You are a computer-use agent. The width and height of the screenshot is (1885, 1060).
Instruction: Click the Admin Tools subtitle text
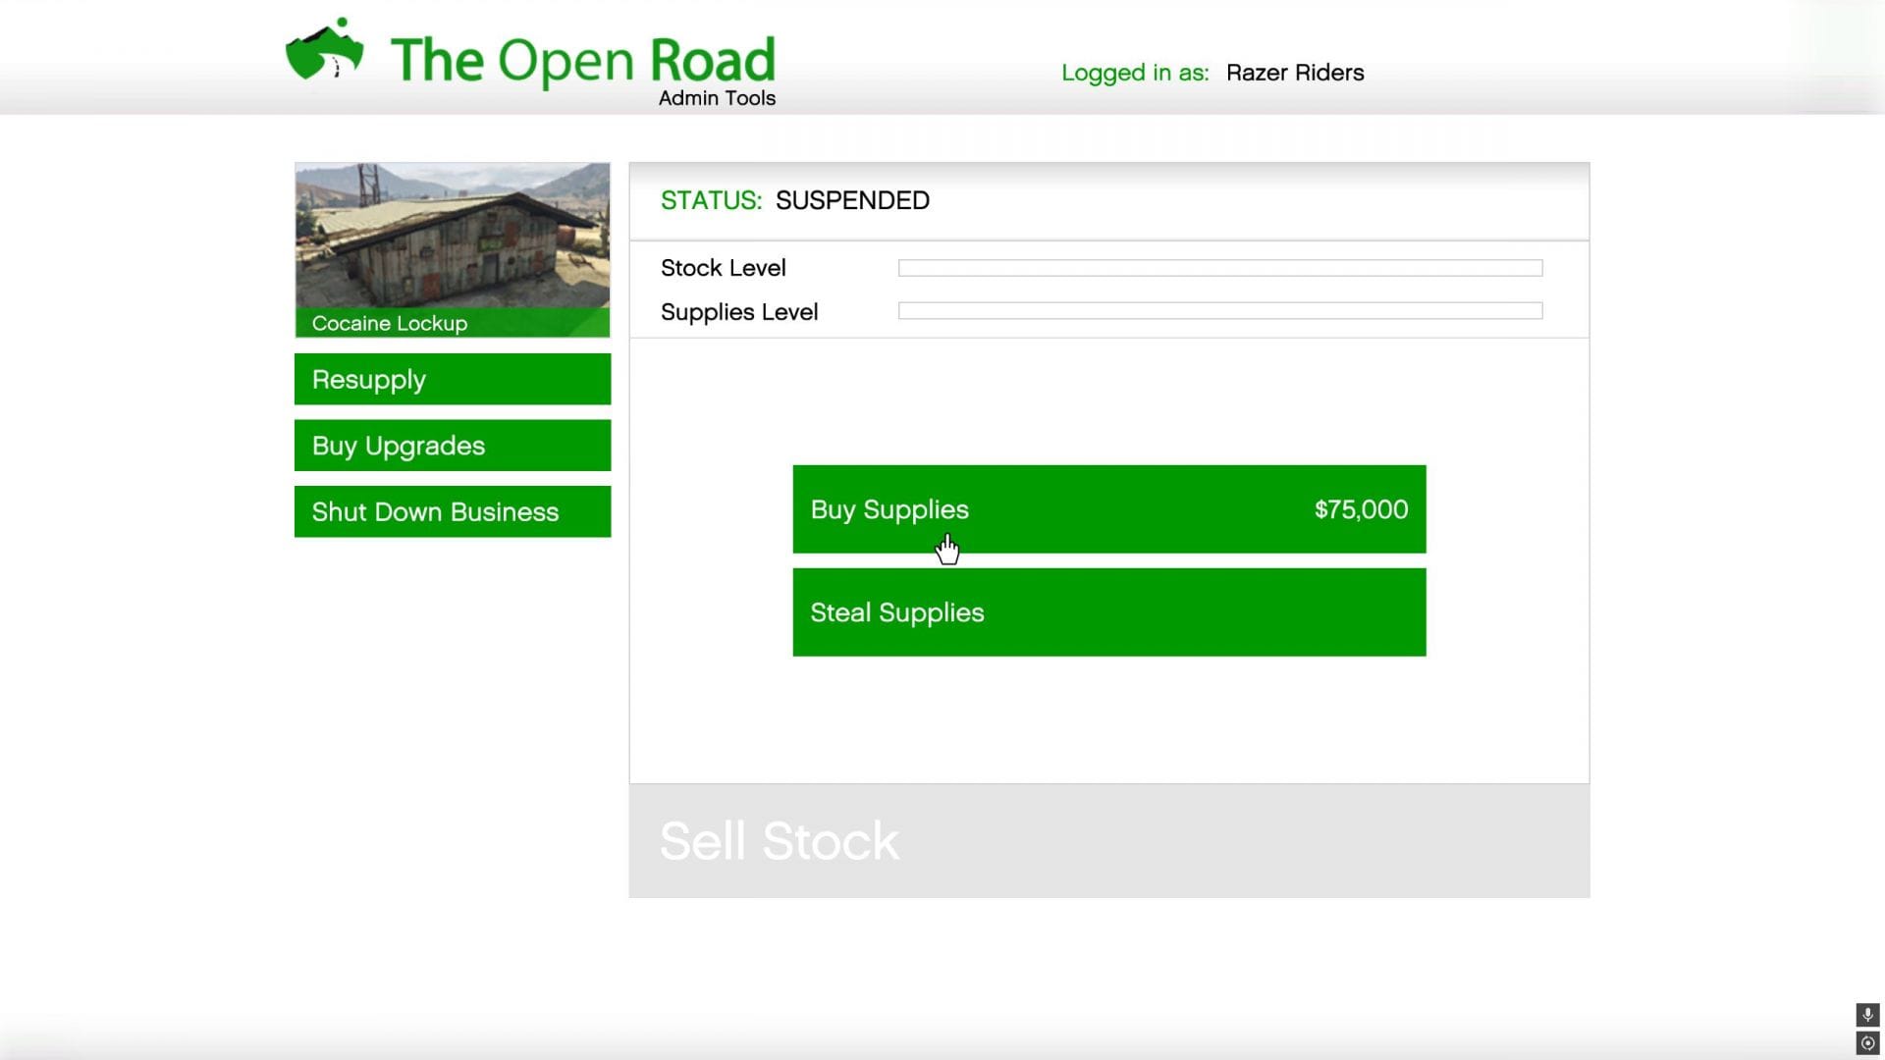(716, 97)
